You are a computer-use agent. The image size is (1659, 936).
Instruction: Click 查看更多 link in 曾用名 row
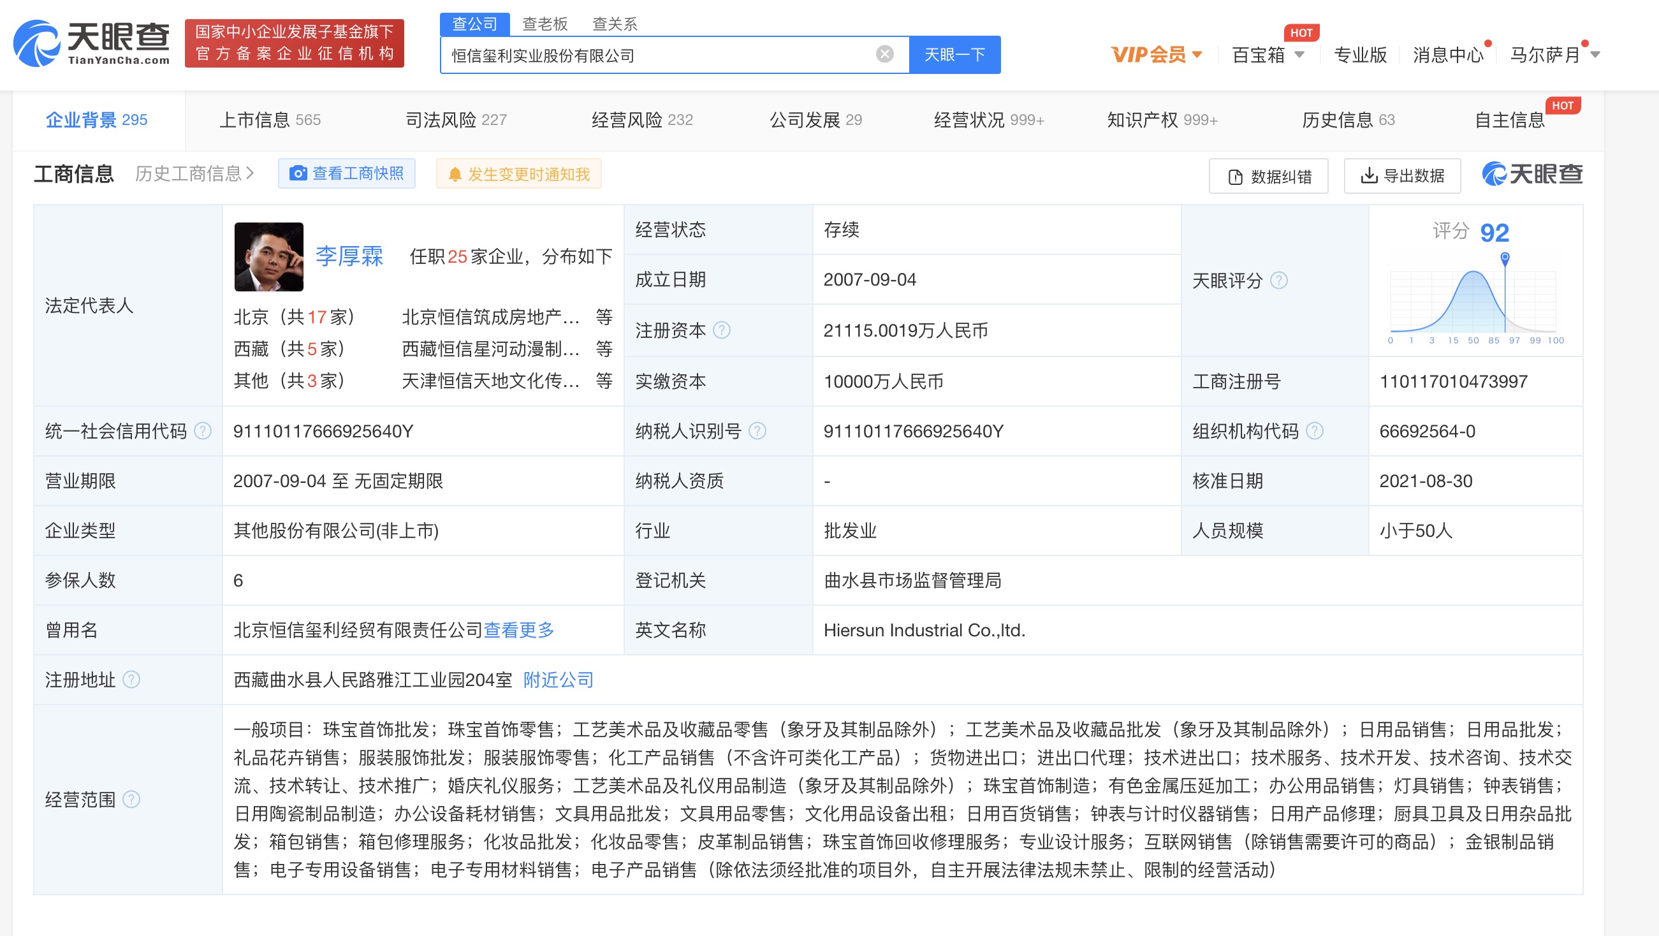point(519,630)
